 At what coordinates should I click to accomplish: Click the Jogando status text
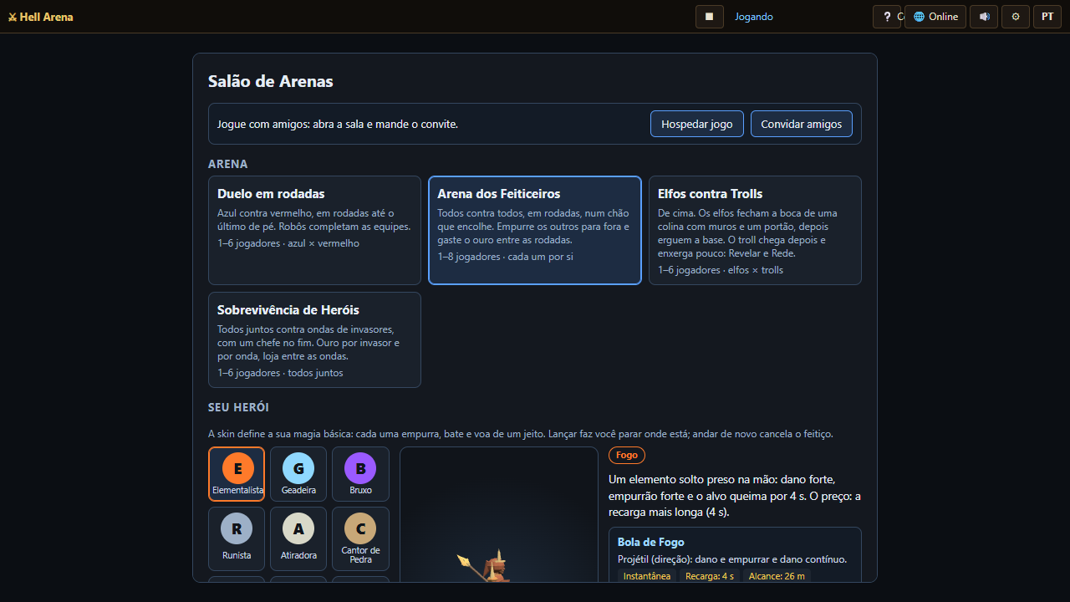[754, 17]
